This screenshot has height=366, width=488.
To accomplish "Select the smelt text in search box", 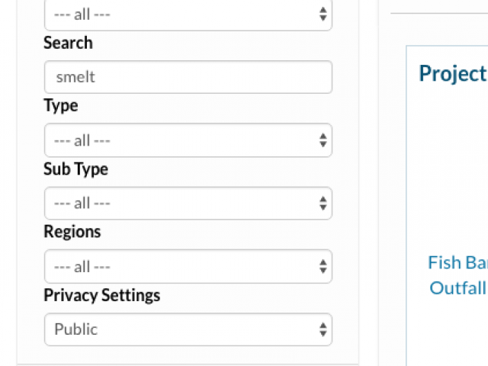I will point(75,77).
